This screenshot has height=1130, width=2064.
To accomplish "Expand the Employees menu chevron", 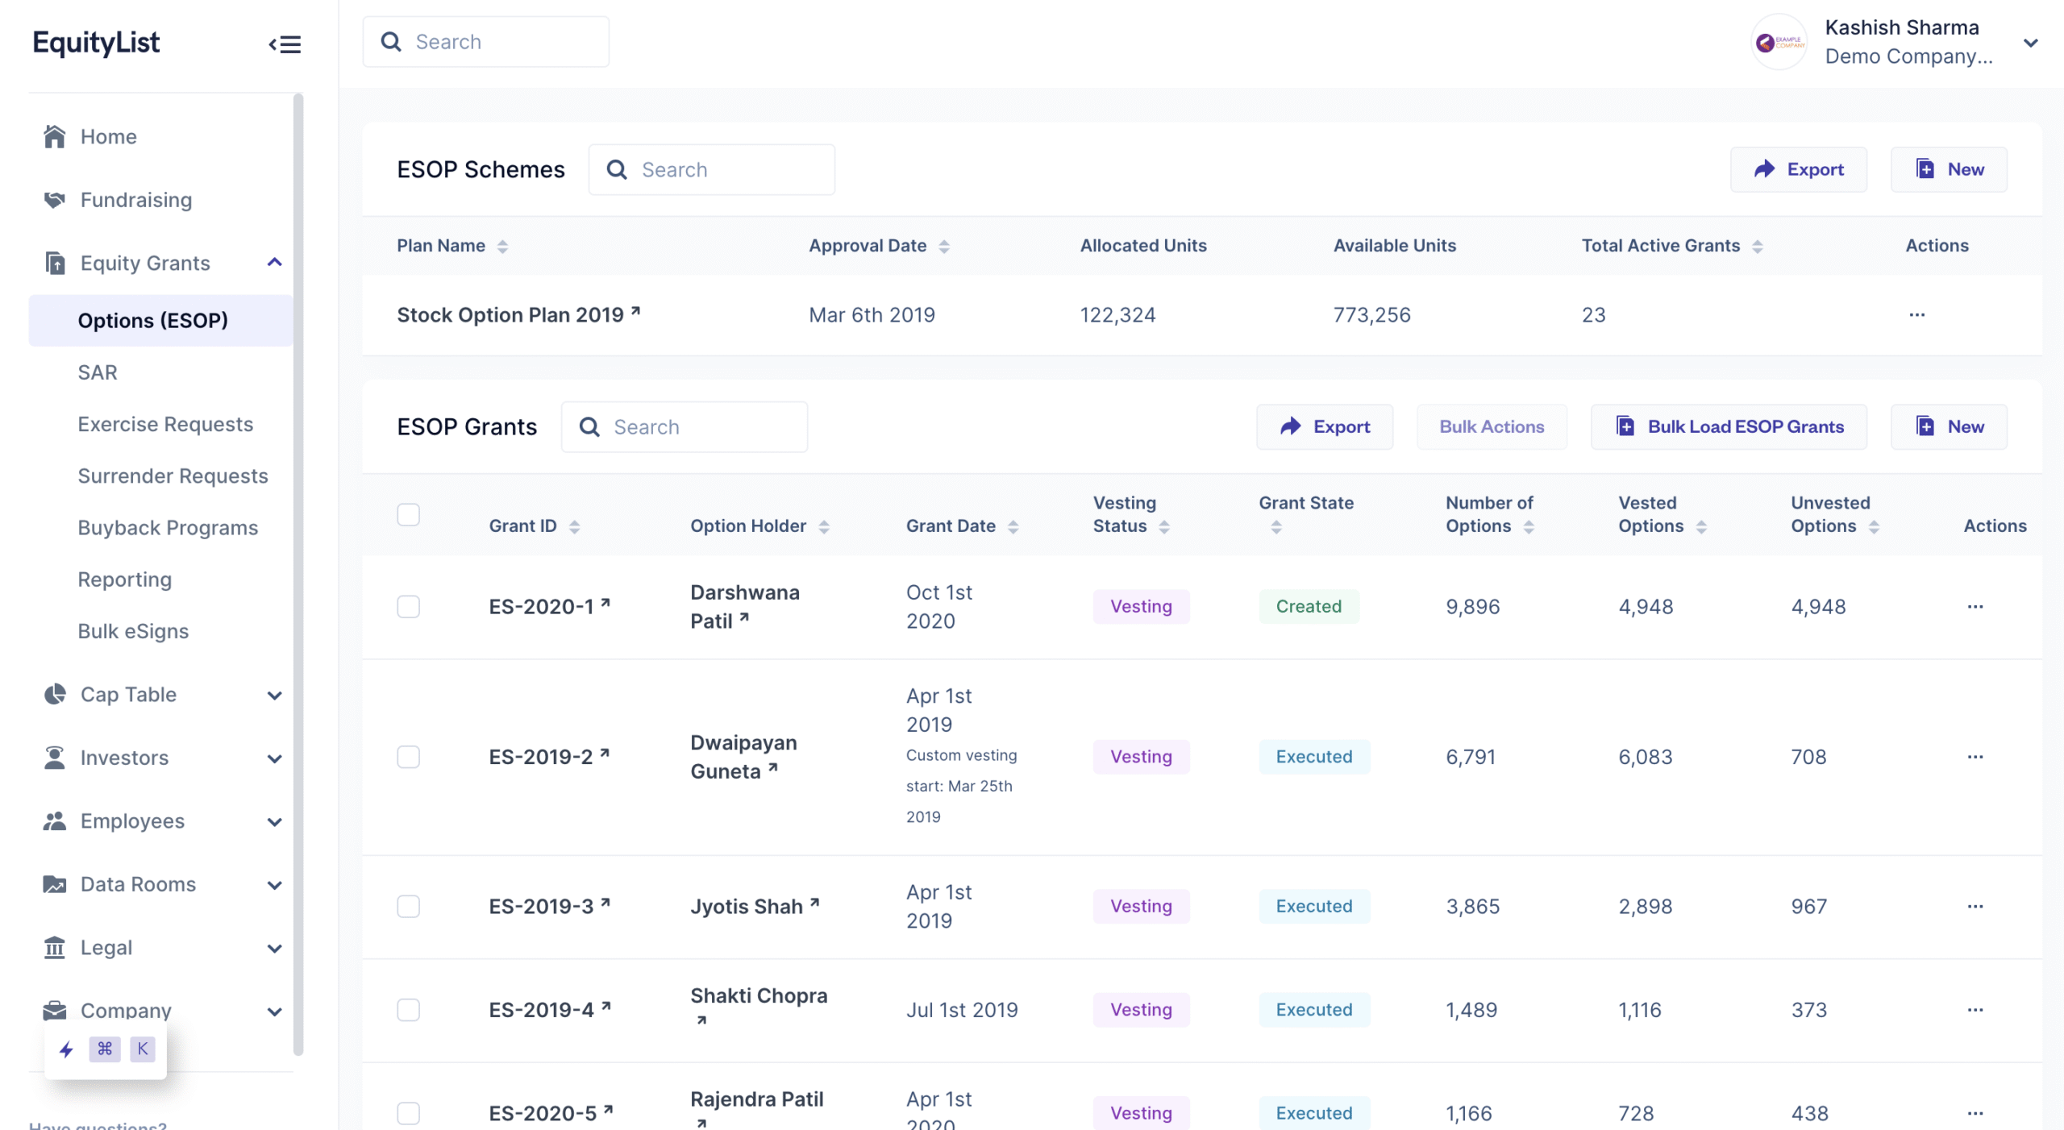I will (274, 821).
